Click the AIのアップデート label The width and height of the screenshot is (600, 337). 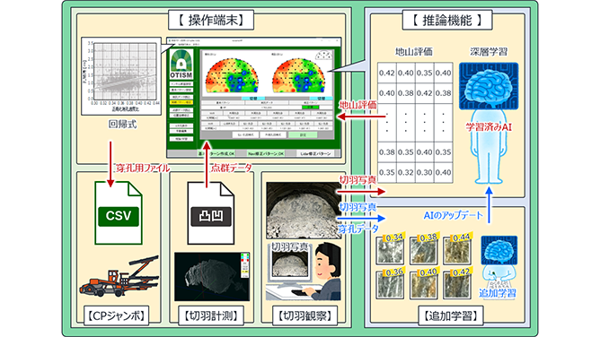[453, 216]
